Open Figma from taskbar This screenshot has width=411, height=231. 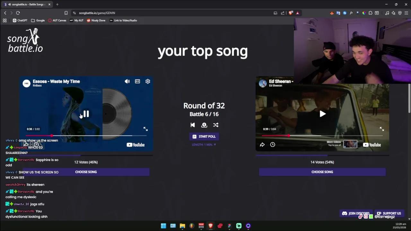[x=229, y=226]
